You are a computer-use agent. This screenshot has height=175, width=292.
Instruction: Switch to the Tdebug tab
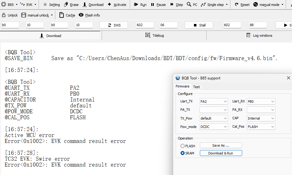[x=154, y=35]
